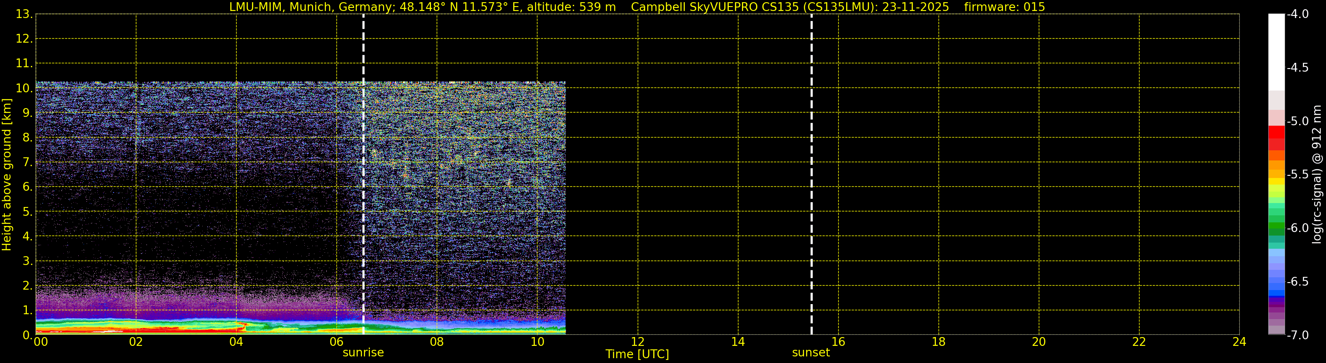Click the "5." height axis tick label
Screen dimensions: 1326x363
tap(27, 212)
